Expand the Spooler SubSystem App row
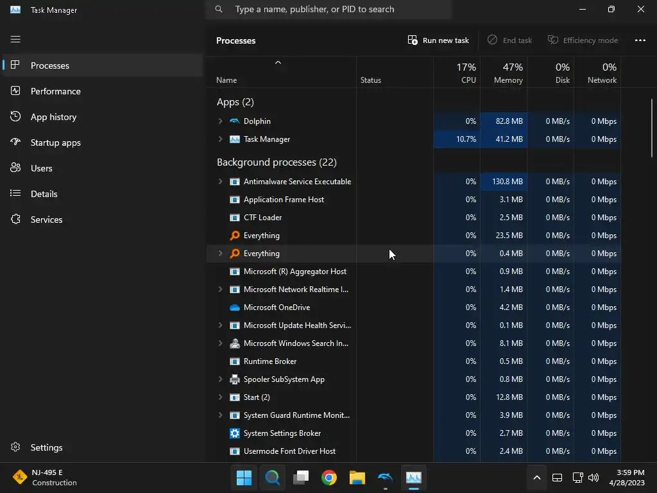Image resolution: width=657 pixels, height=493 pixels. [x=221, y=379]
